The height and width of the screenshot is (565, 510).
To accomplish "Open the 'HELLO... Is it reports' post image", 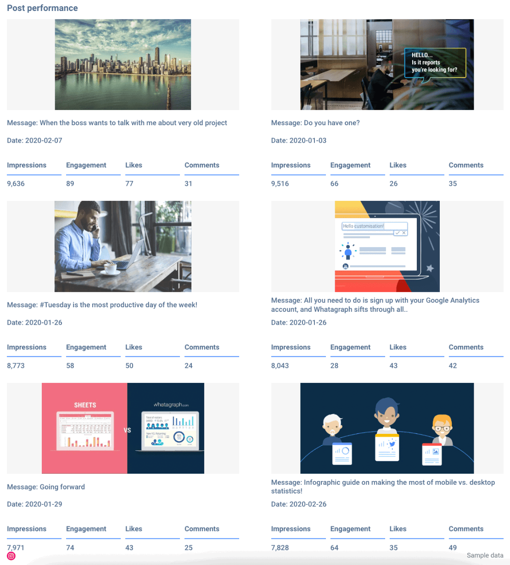I will point(387,64).
